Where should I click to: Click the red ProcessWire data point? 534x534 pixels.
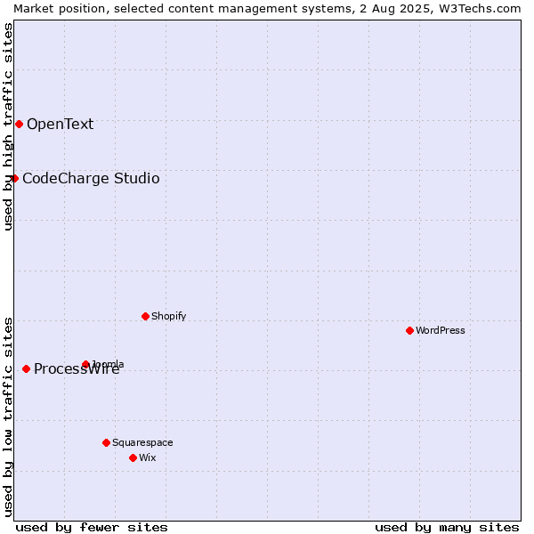(x=26, y=368)
